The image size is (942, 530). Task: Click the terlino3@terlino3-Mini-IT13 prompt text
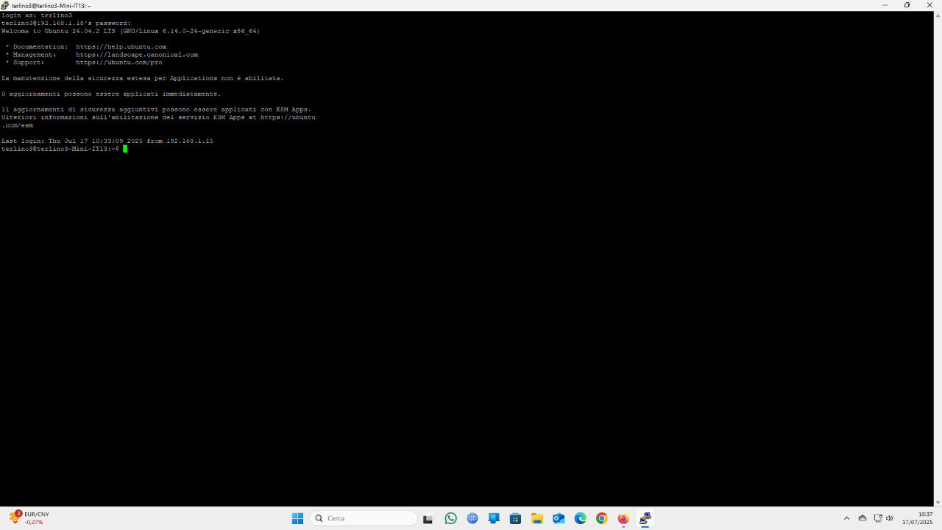click(x=60, y=149)
